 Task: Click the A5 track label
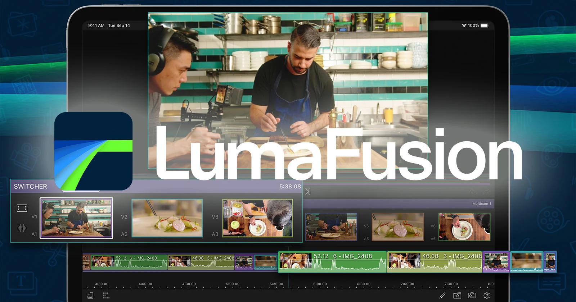click(x=366, y=239)
